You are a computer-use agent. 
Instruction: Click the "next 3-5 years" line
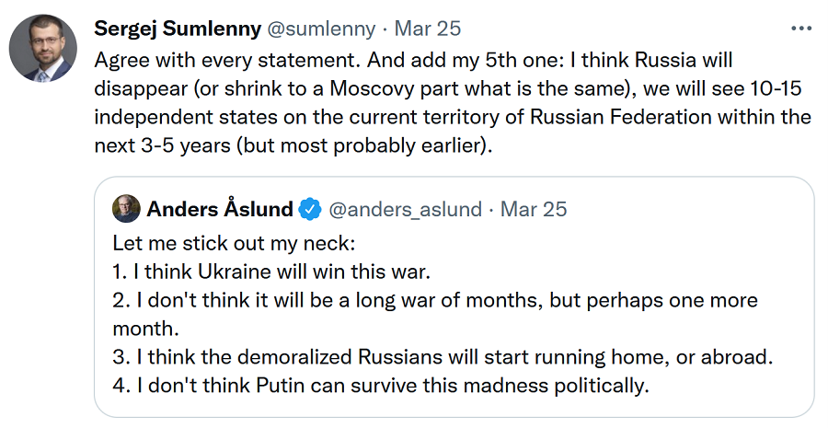coord(294,146)
